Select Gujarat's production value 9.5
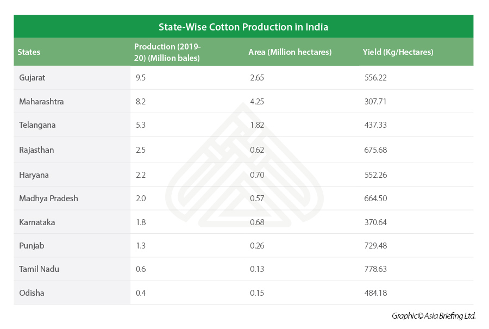Image resolution: width=489 pixels, height=329 pixels. [141, 77]
